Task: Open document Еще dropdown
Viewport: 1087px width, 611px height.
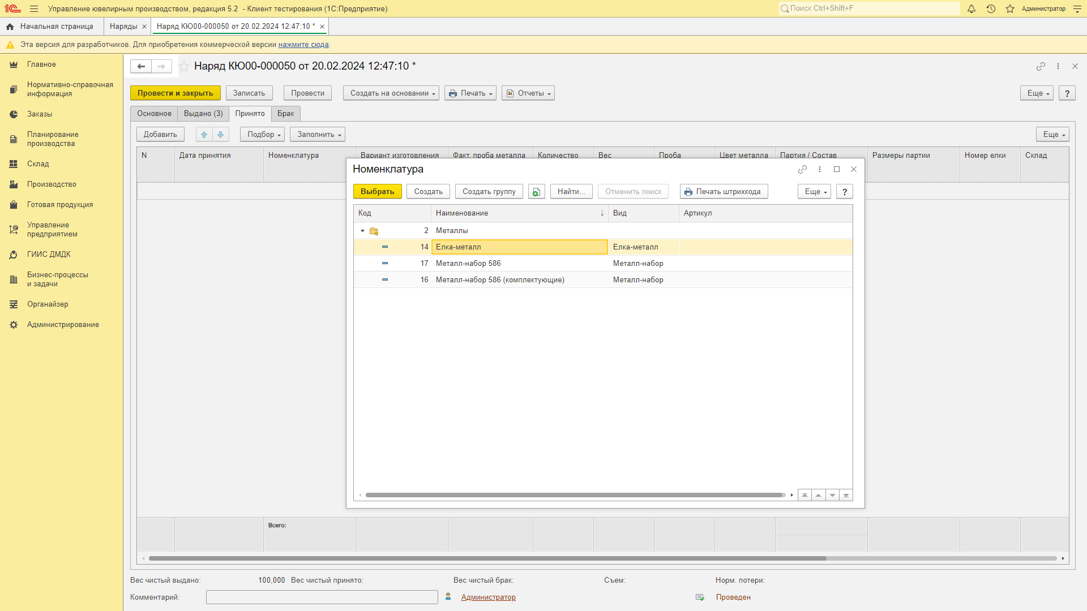Action: pyautogui.click(x=1037, y=93)
